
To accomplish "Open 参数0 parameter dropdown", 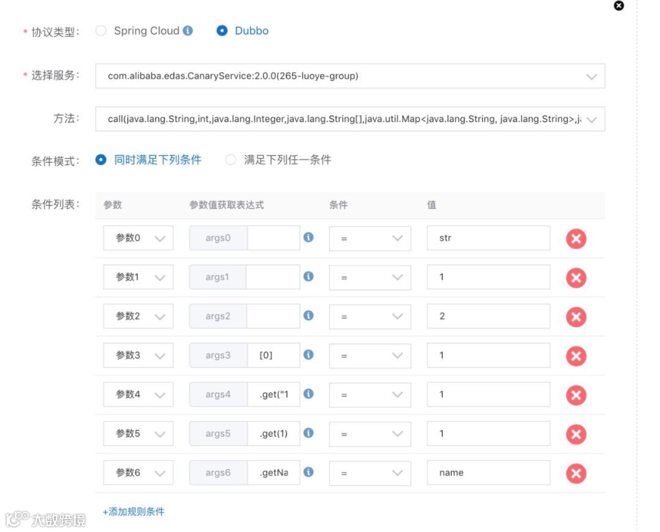I will 139,238.
